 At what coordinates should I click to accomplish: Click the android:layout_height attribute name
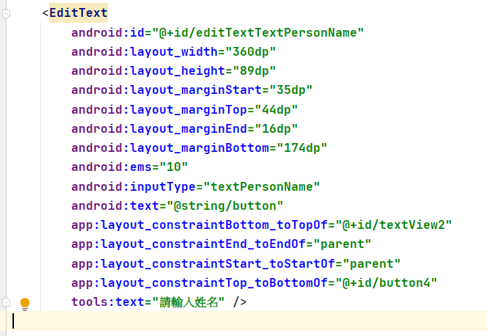[x=148, y=71]
